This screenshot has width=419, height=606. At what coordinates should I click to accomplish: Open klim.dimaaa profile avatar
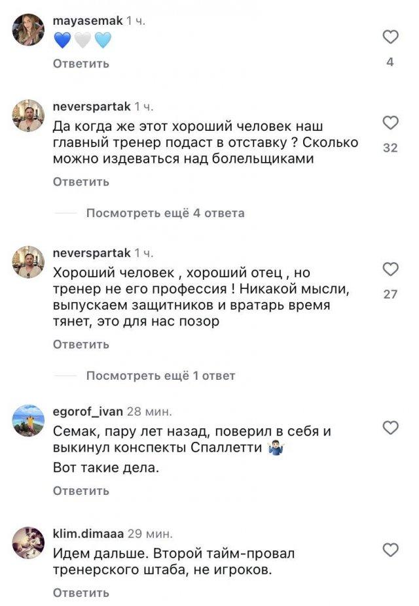28,543
